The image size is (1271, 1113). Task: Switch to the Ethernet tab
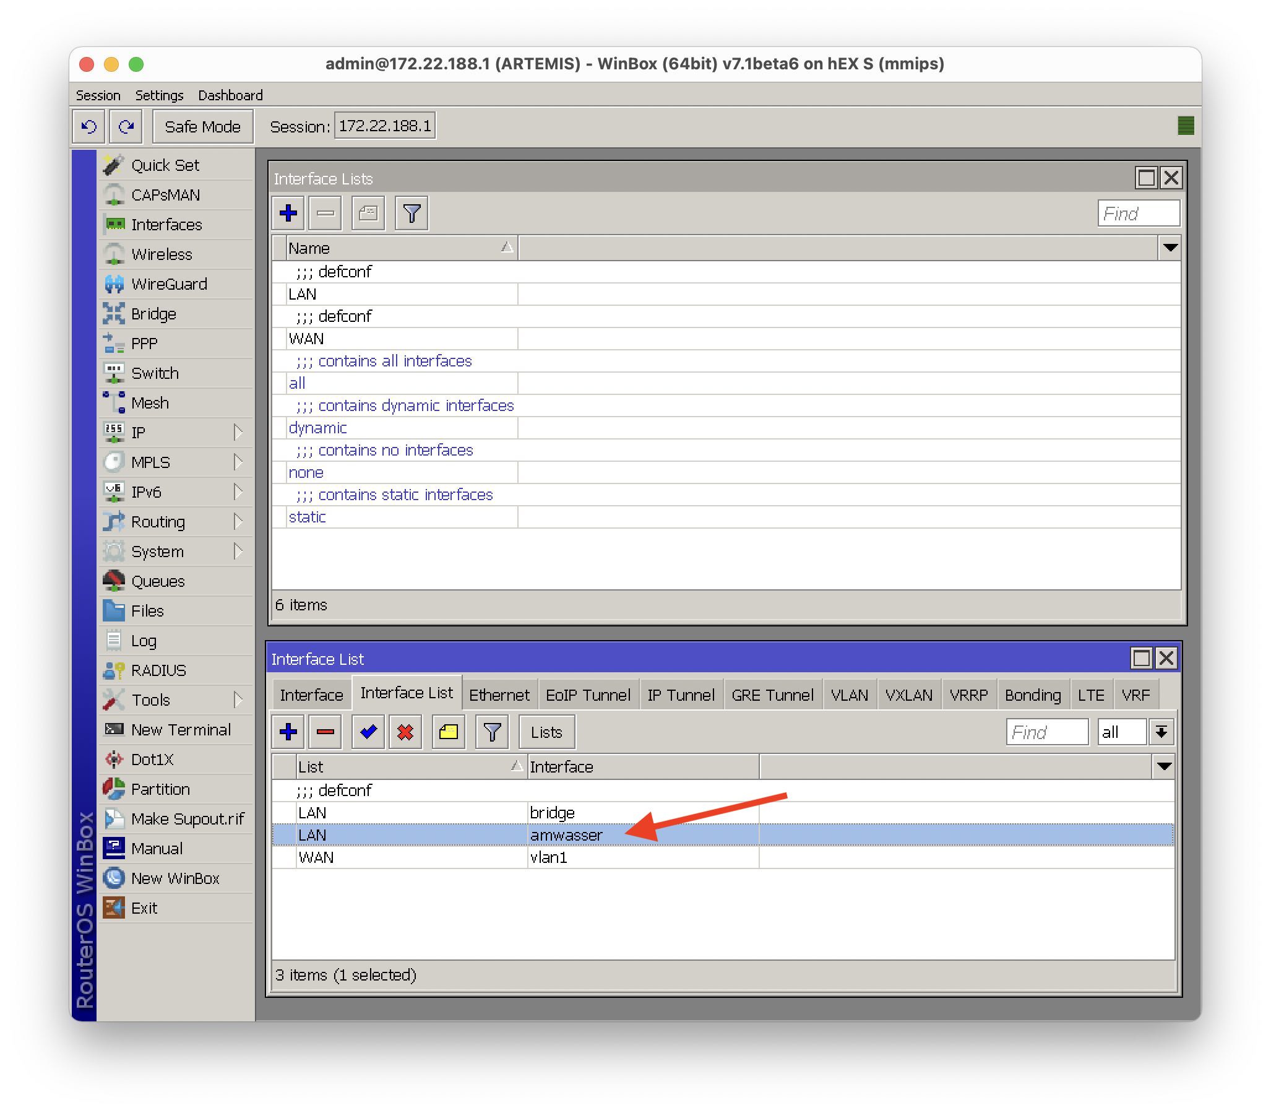[499, 695]
